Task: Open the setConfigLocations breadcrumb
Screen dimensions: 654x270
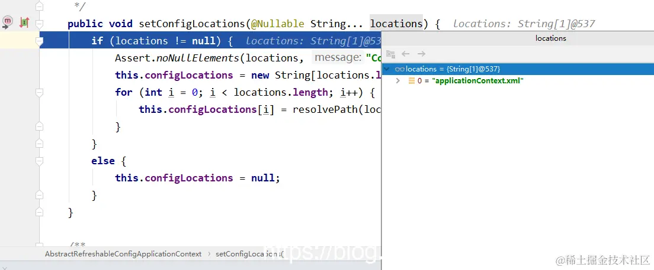Action: pyautogui.click(x=249, y=254)
